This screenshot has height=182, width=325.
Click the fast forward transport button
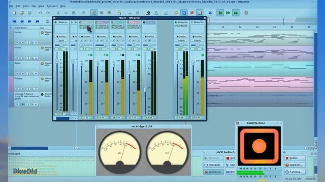pos(29,21)
